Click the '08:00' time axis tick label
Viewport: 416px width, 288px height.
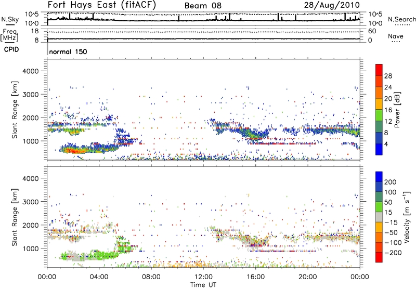[x=151, y=277]
